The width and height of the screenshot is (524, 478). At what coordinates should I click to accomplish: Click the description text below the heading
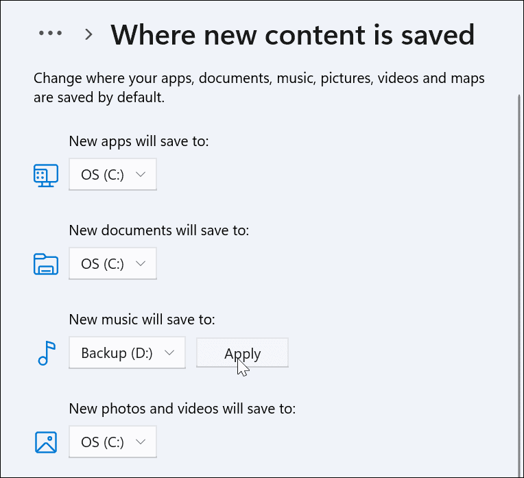coord(259,88)
